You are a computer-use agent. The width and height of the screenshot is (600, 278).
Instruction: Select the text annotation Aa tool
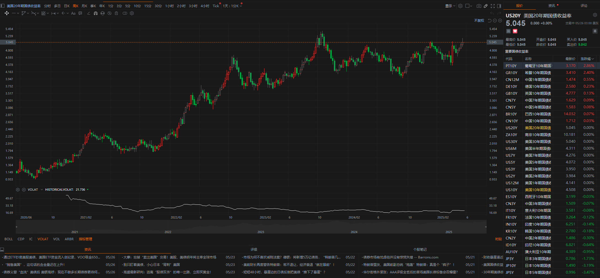pyautogui.click(x=73, y=13)
